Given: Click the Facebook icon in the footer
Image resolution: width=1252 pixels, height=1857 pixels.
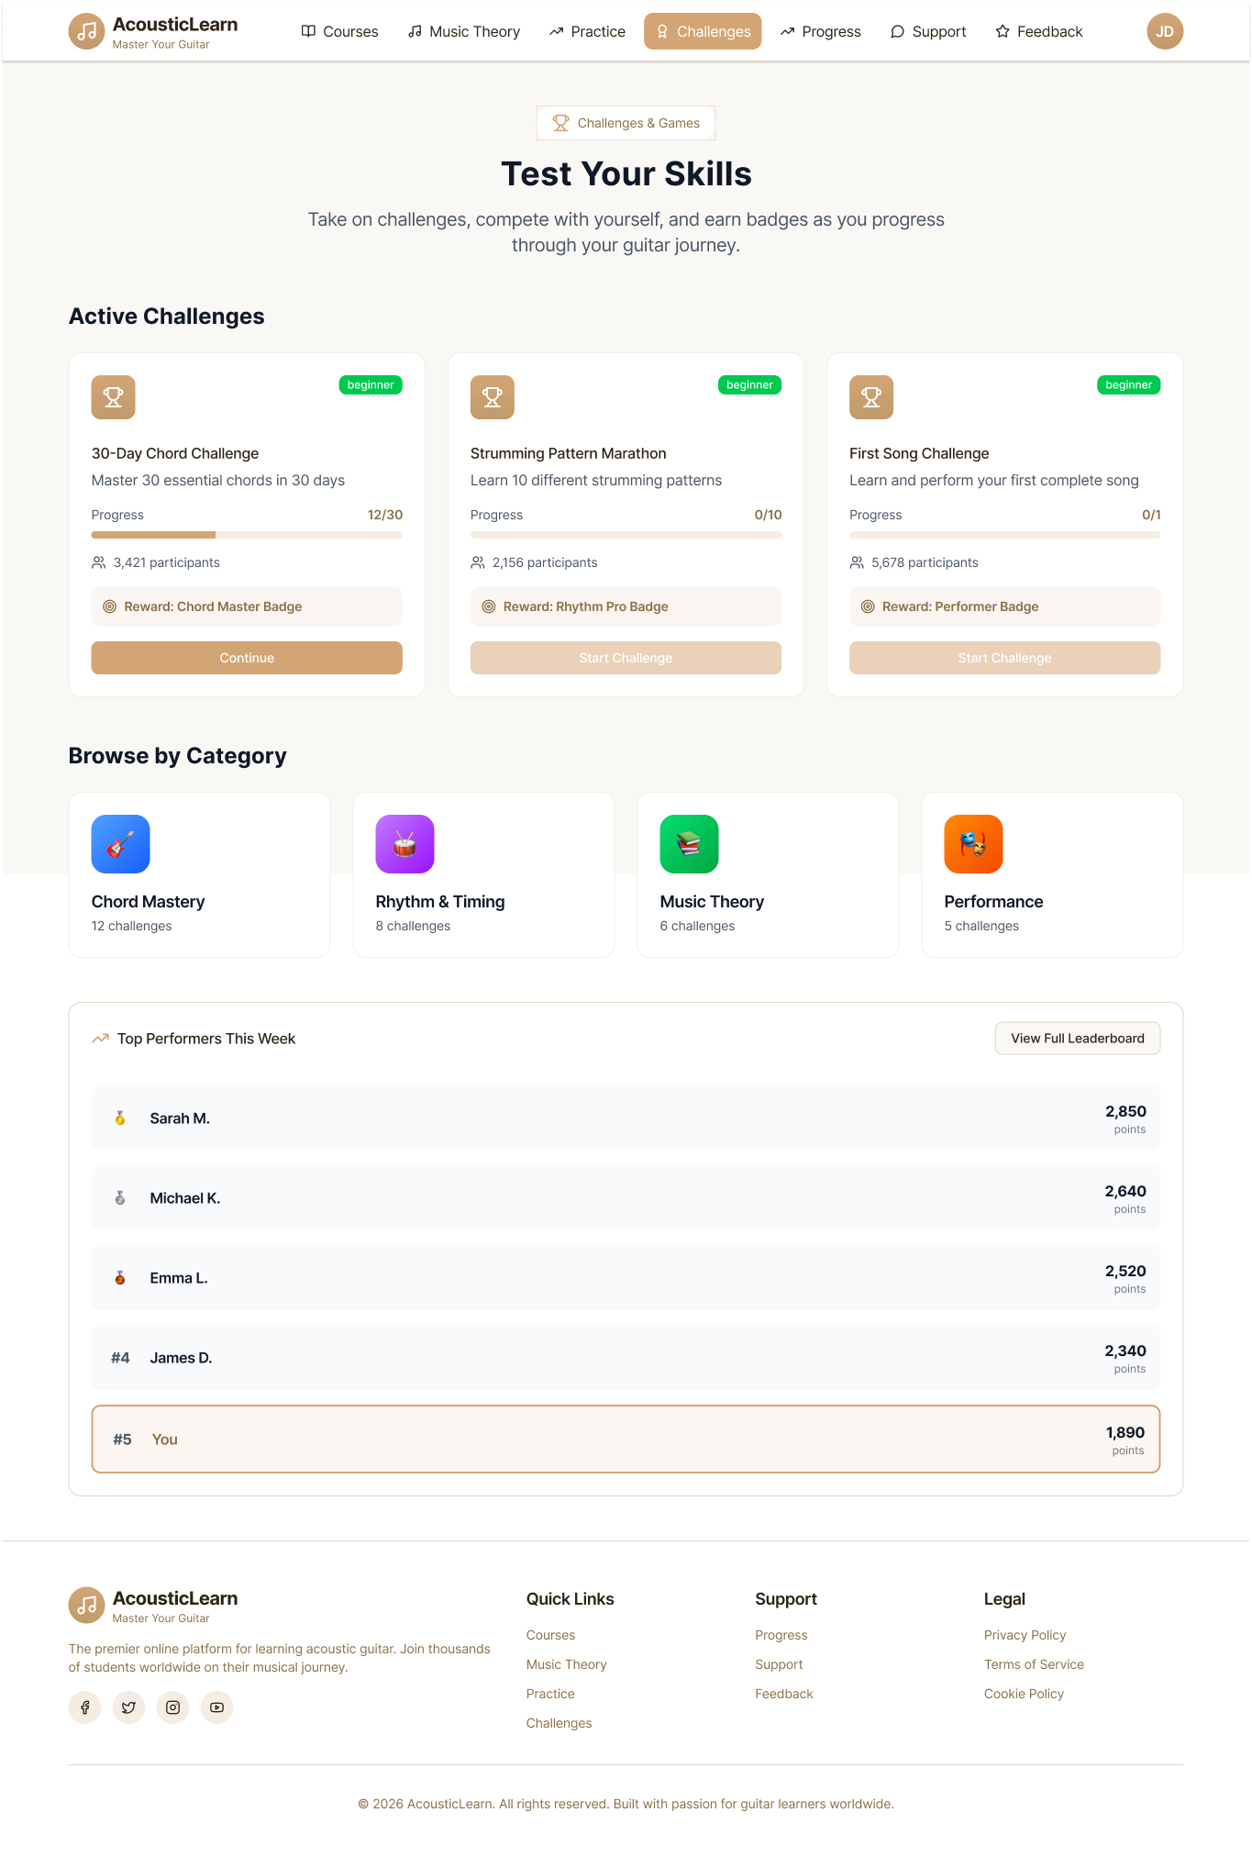Looking at the screenshot, I should coord(85,1707).
